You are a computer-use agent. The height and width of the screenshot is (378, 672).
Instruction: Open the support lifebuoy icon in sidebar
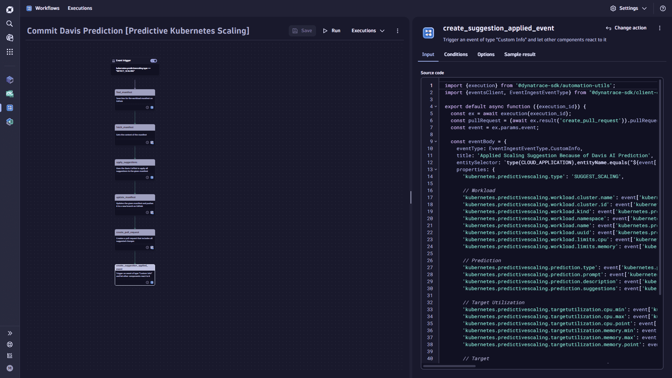click(10, 344)
